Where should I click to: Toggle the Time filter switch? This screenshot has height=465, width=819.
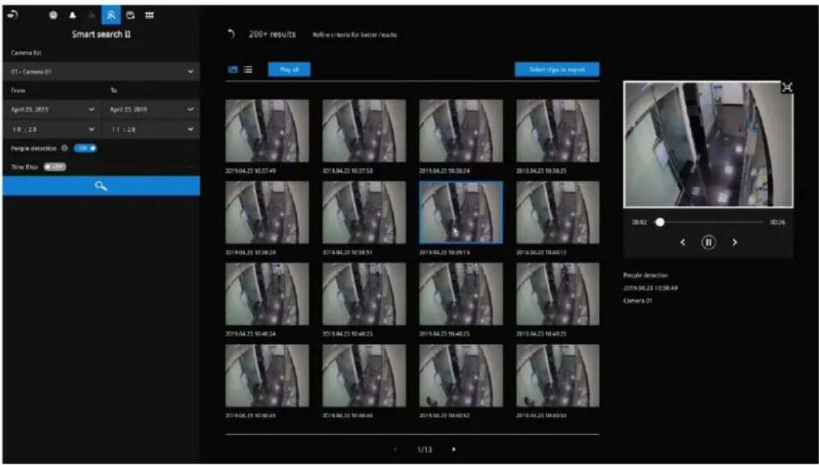[x=55, y=167]
